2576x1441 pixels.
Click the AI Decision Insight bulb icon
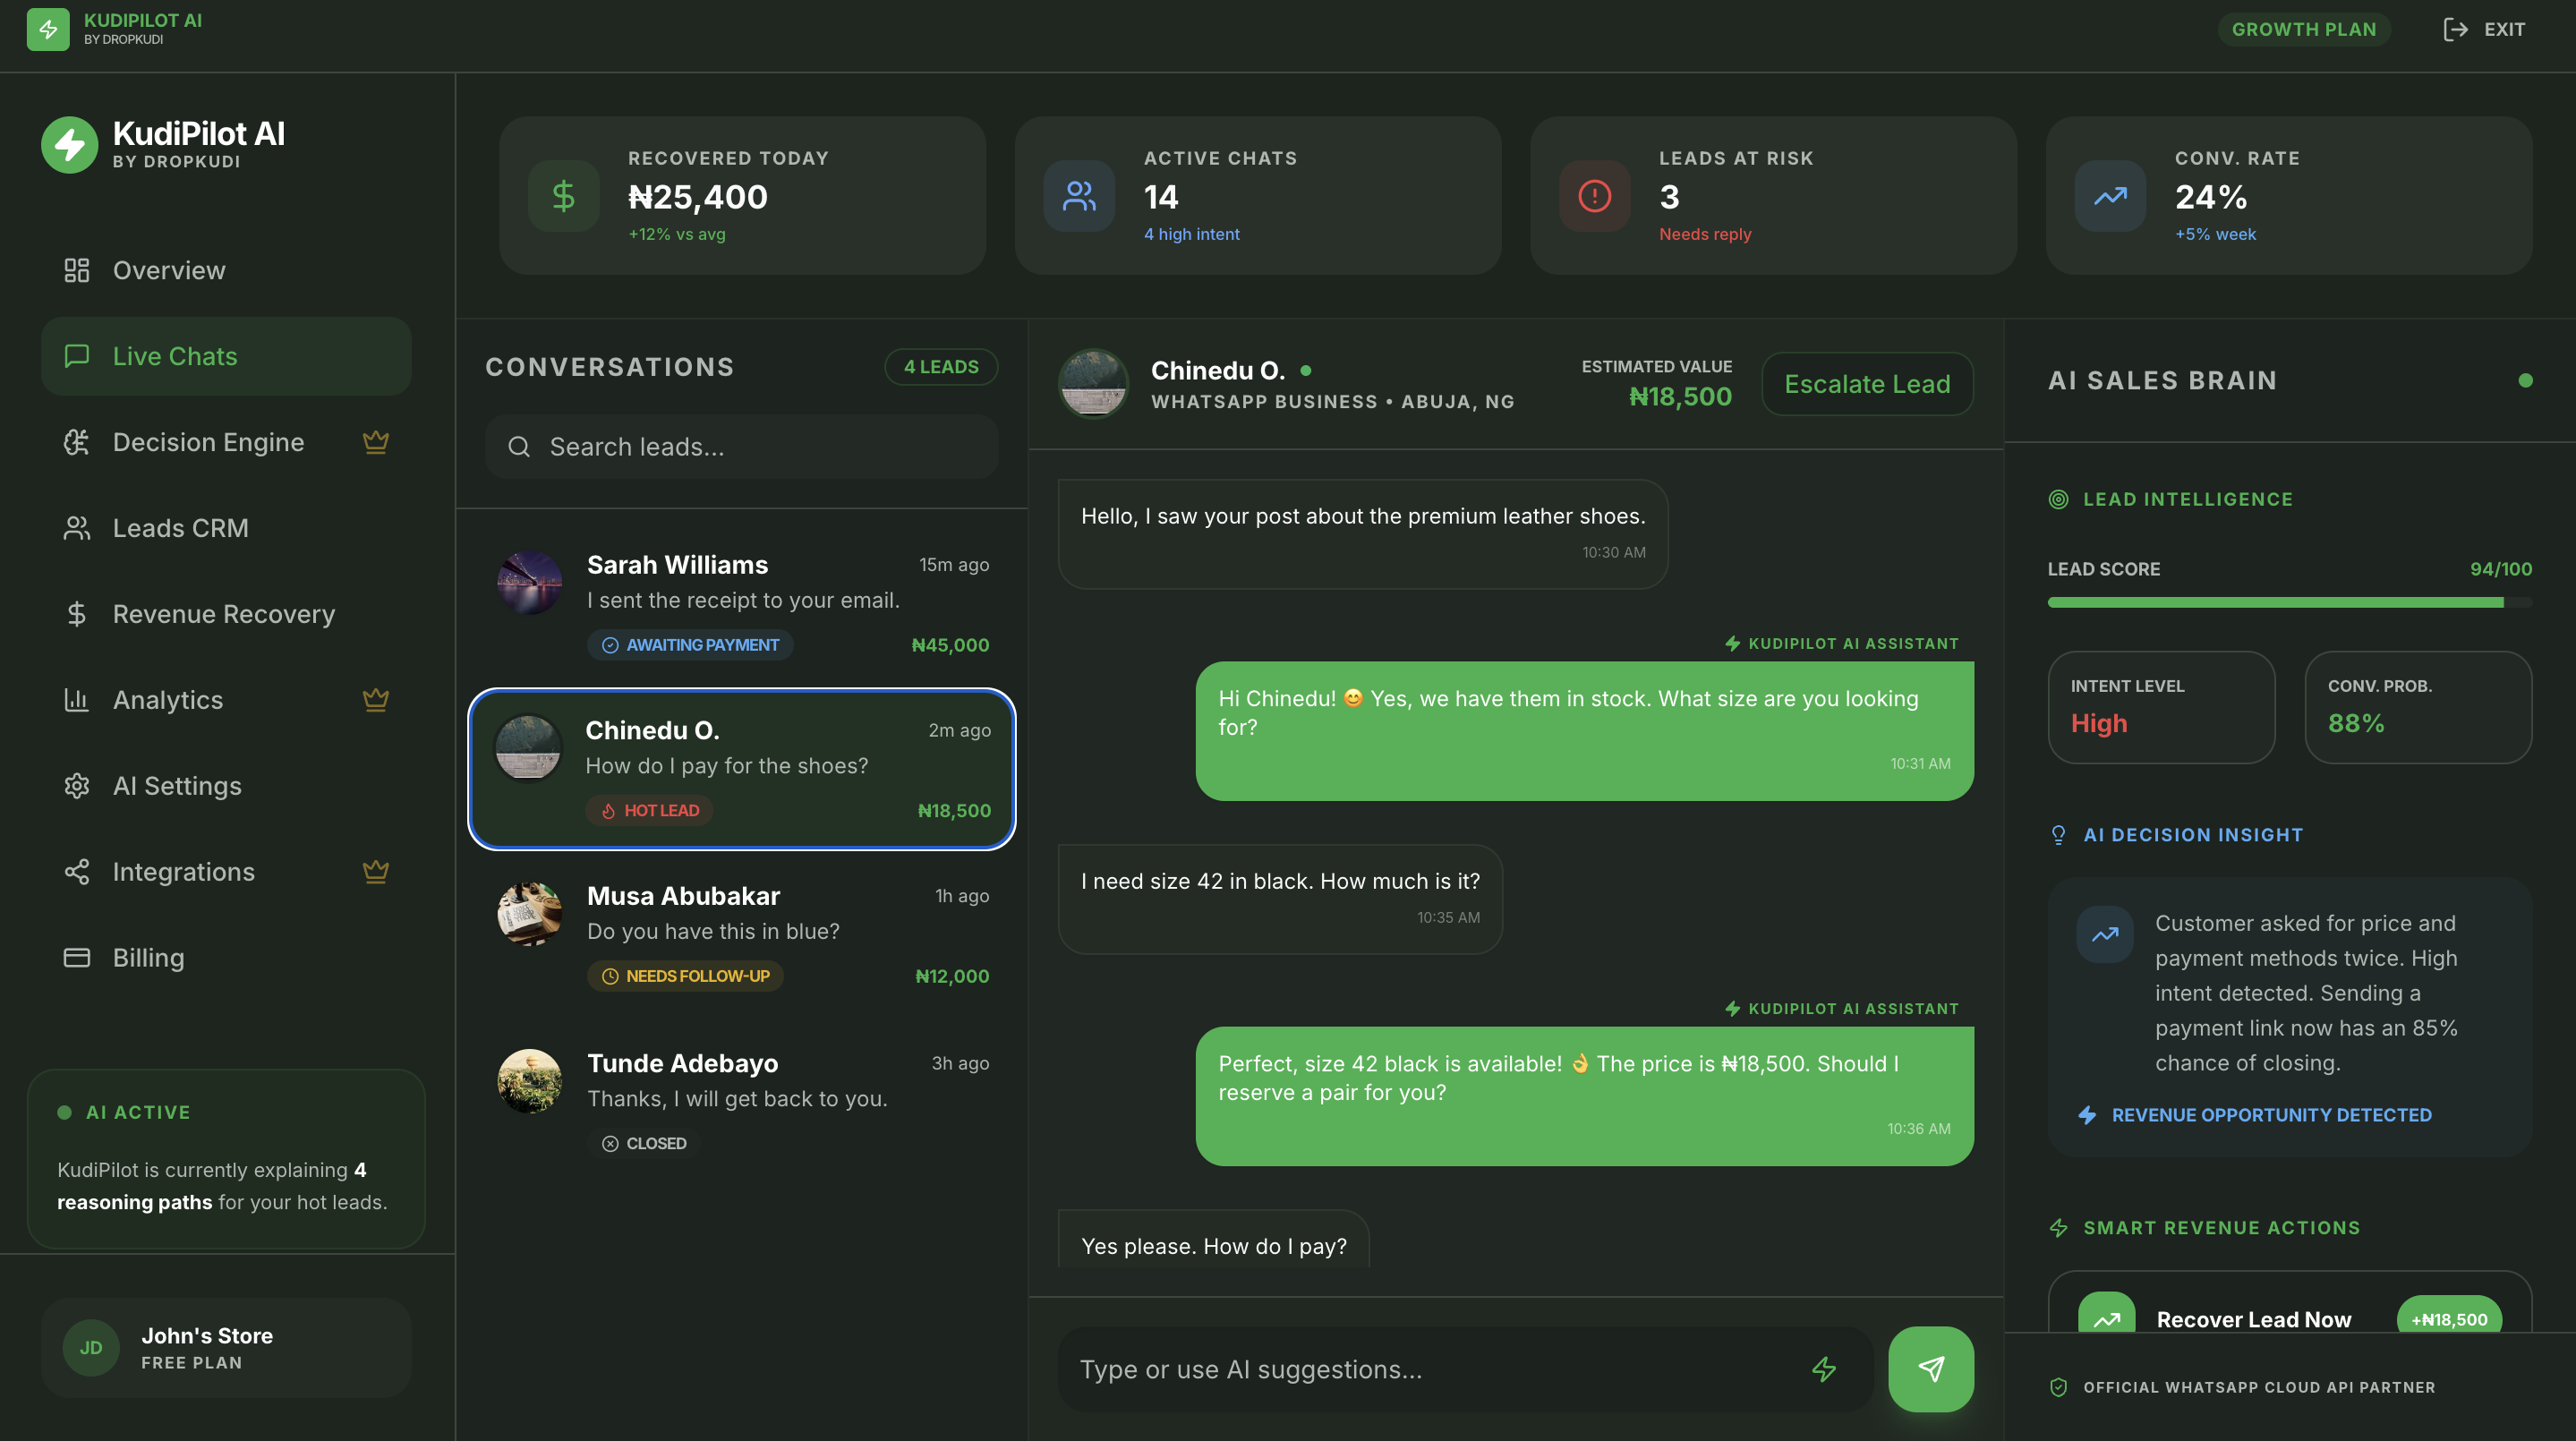coord(2058,834)
